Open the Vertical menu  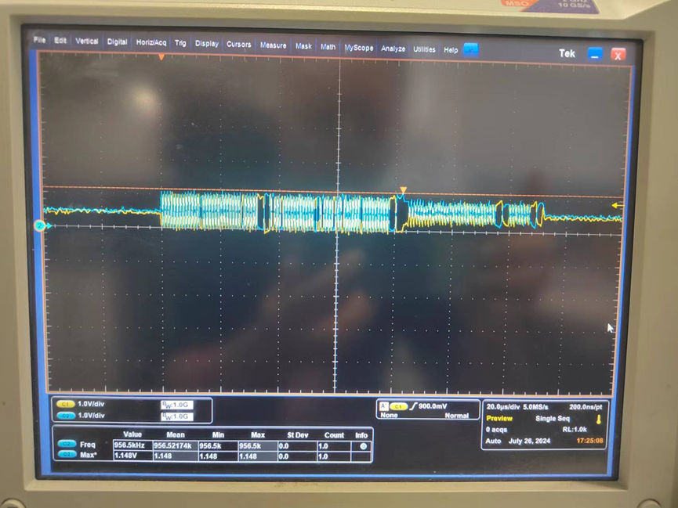click(86, 41)
